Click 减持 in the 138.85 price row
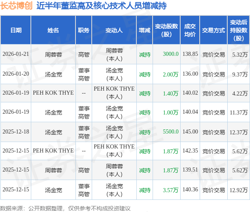The height and width of the screenshot is (212, 250). 145,55
